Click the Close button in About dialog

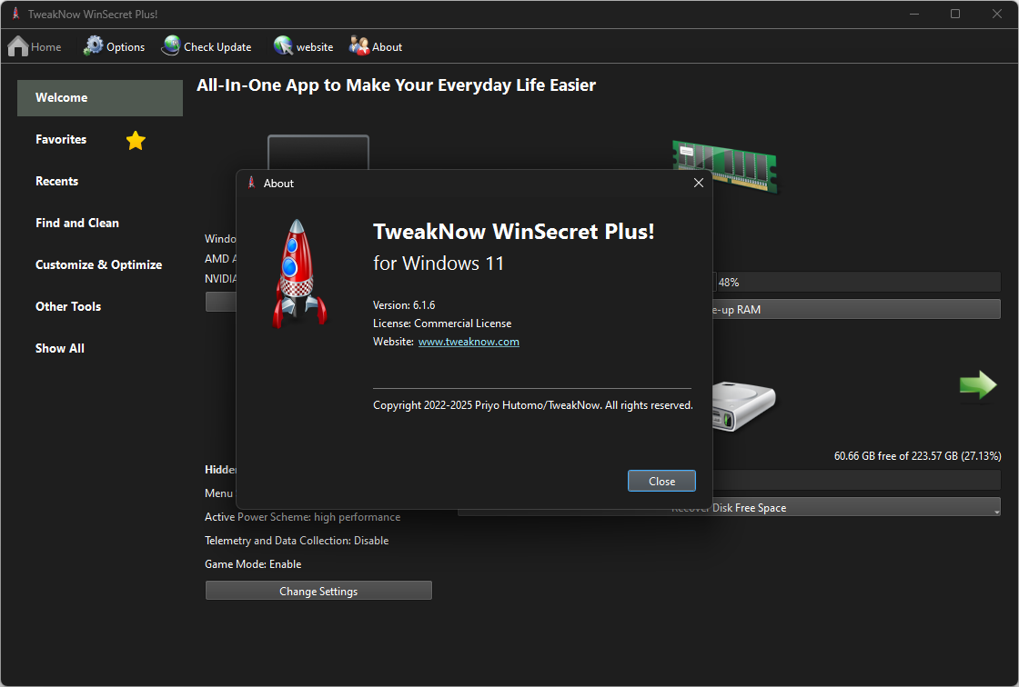coord(661,481)
